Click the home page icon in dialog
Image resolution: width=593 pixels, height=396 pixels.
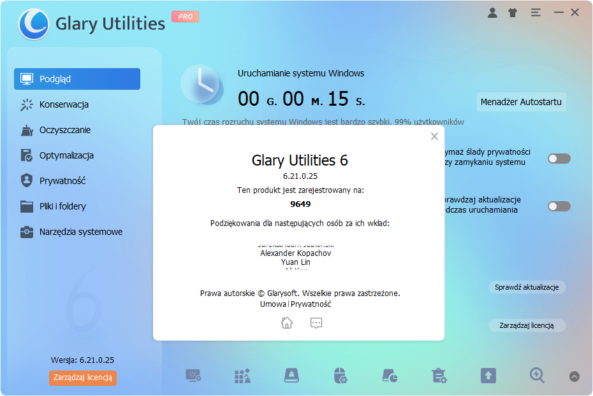point(287,323)
